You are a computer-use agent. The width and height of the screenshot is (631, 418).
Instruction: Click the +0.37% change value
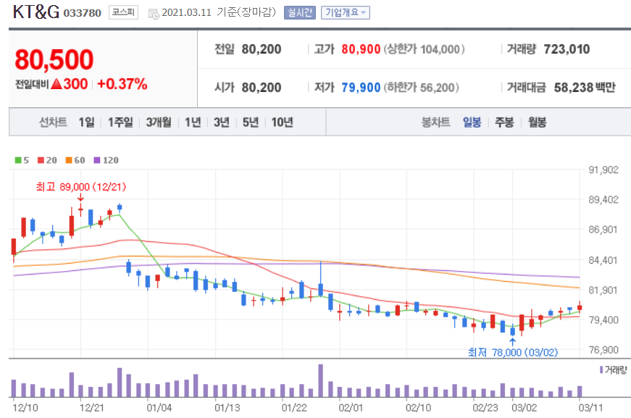pyautogui.click(x=122, y=84)
